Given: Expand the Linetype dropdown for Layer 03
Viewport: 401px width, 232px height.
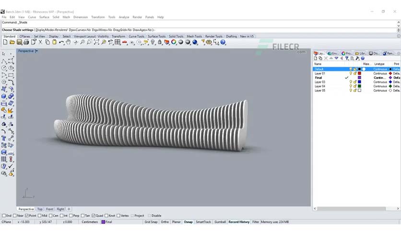Looking at the screenshot, I should pyautogui.click(x=380, y=82).
